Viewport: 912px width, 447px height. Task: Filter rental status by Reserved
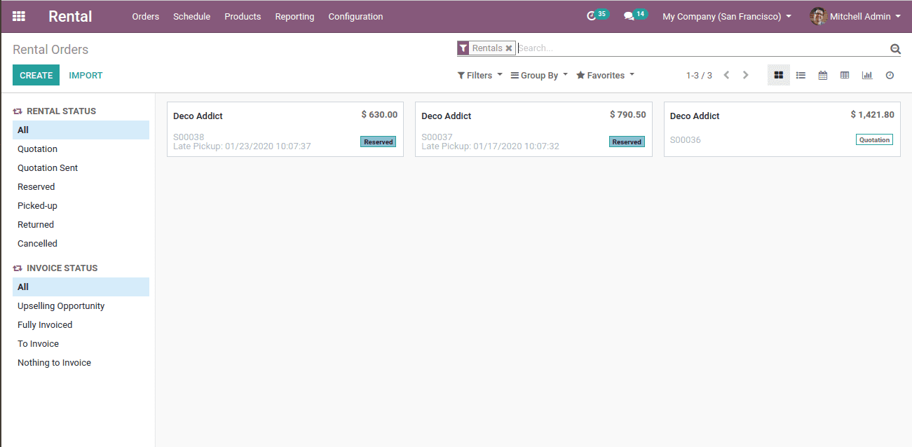coord(81,186)
